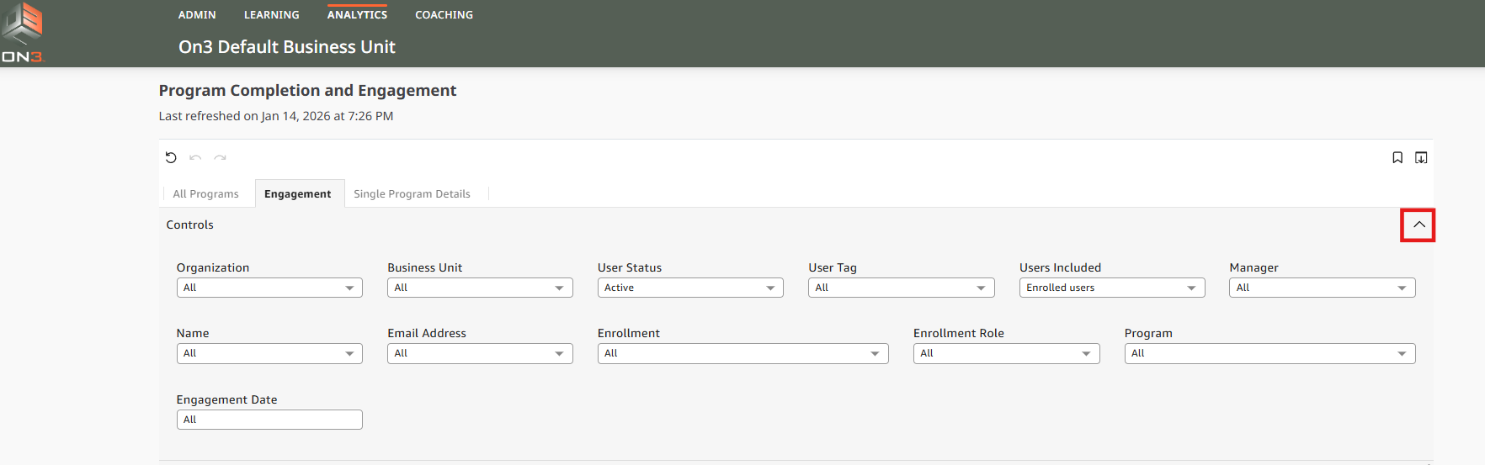Expand the Business Unit dropdown
Image resolution: width=1485 pixels, height=465 pixels.
(480, 288)
